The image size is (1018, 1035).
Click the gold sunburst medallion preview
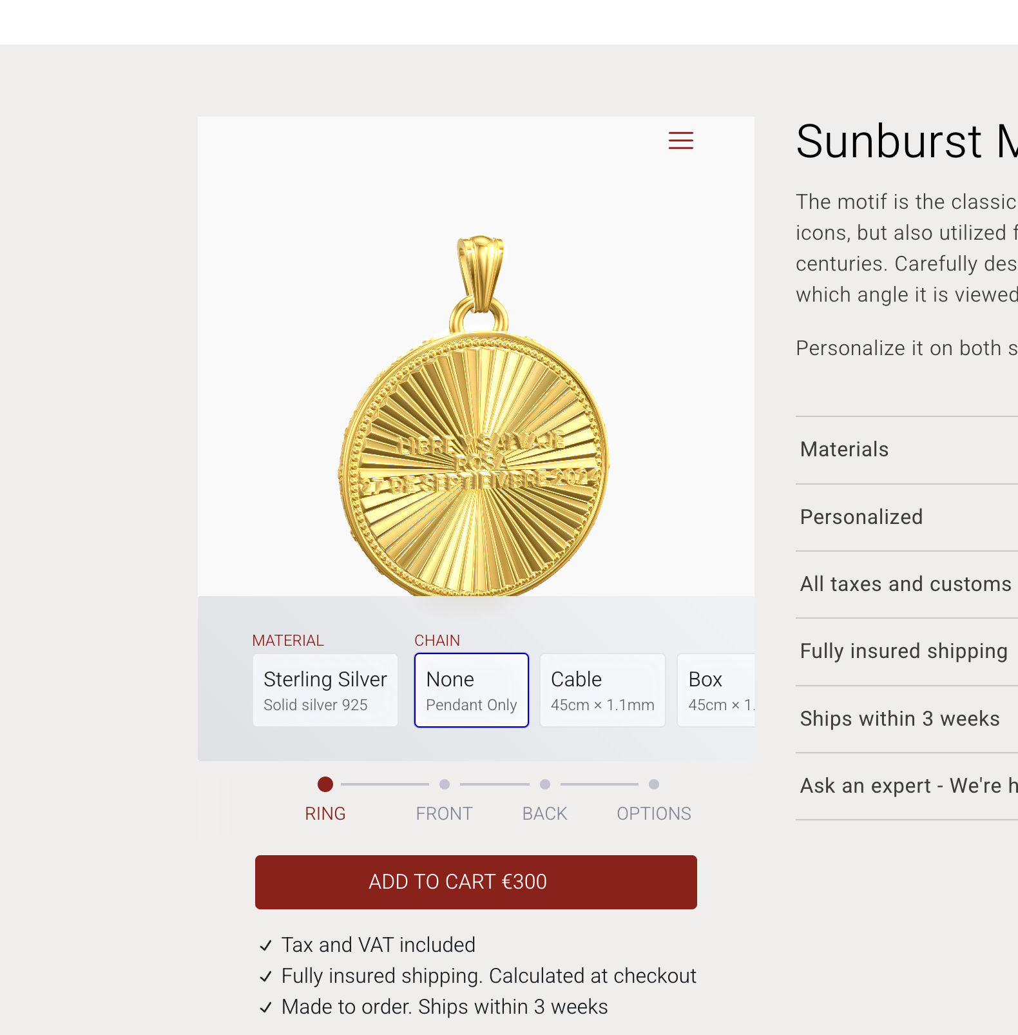pyautogui.click(x=474, y=451)
